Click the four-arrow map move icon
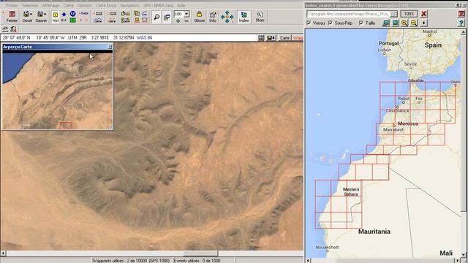Viewport: 468px width, 263px height. click(227, 17)
